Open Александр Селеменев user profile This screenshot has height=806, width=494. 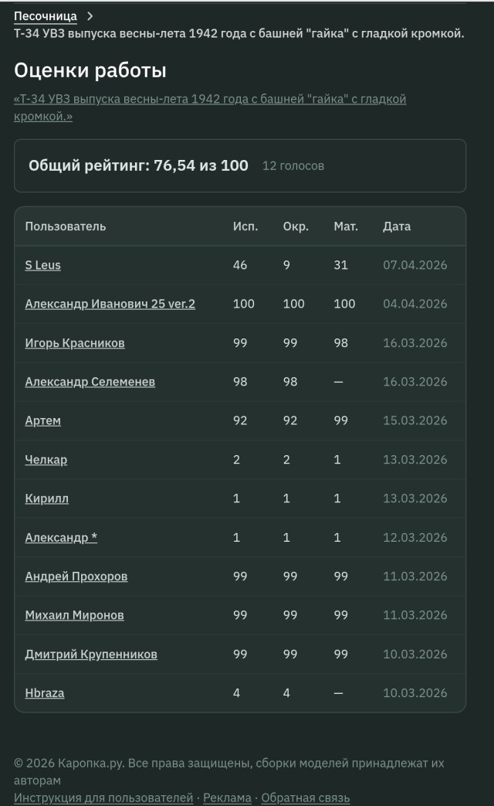(x=90, y=382)
